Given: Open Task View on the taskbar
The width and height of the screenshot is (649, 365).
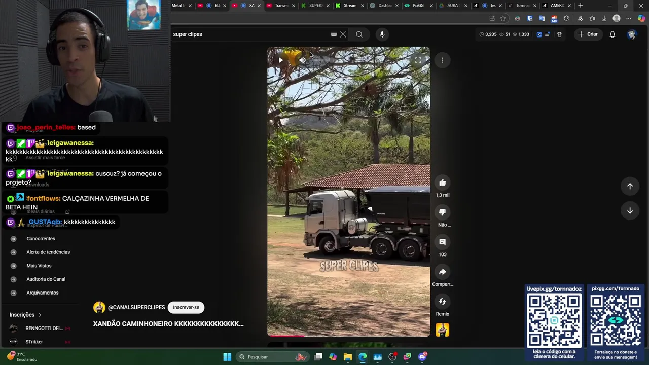Looking at the screenshot, I should [x=318, y=357].
